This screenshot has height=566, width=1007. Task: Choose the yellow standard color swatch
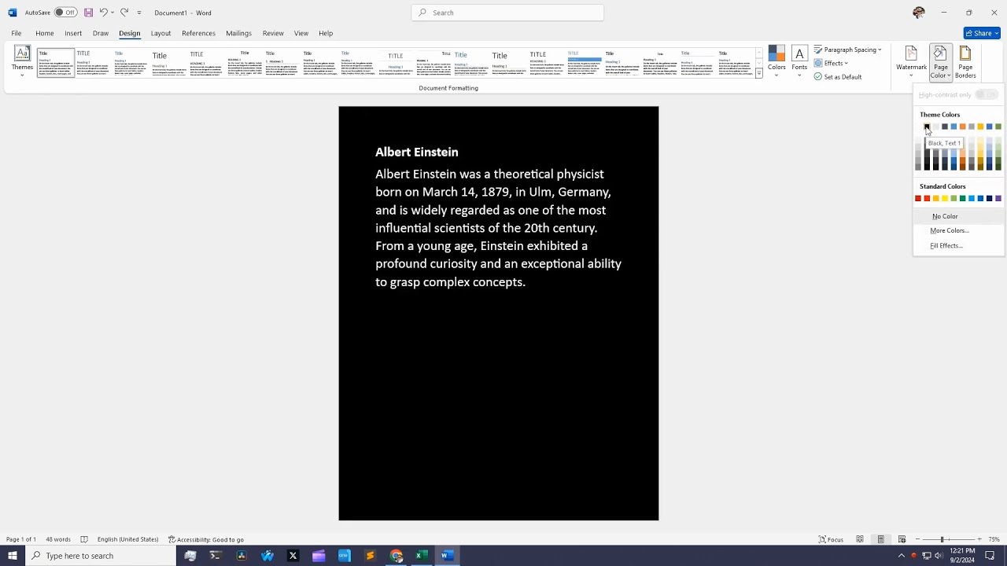[945, 198]
